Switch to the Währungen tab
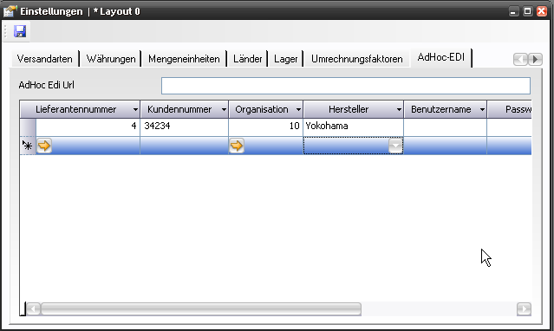 [111, 59]
